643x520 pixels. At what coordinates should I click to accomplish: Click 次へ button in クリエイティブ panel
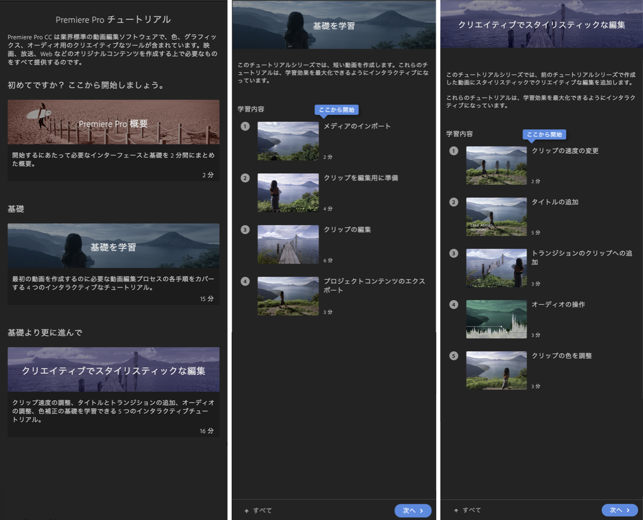pyautogui.click(x=620, y=510)
